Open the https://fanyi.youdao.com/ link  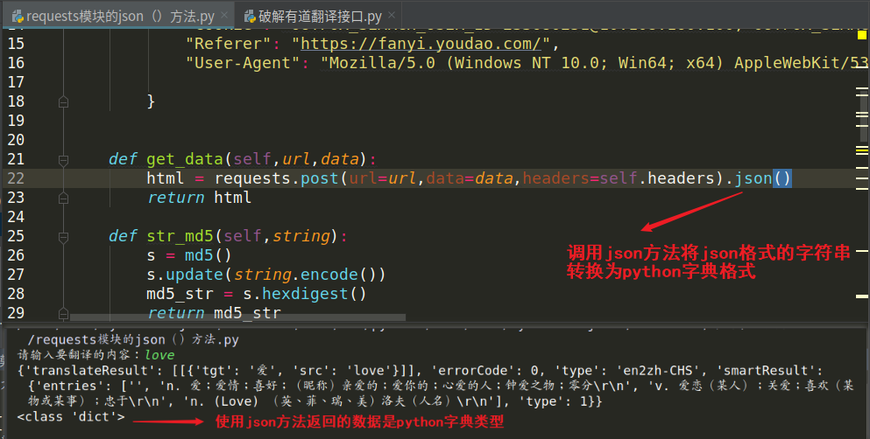(x=421, y=44)
